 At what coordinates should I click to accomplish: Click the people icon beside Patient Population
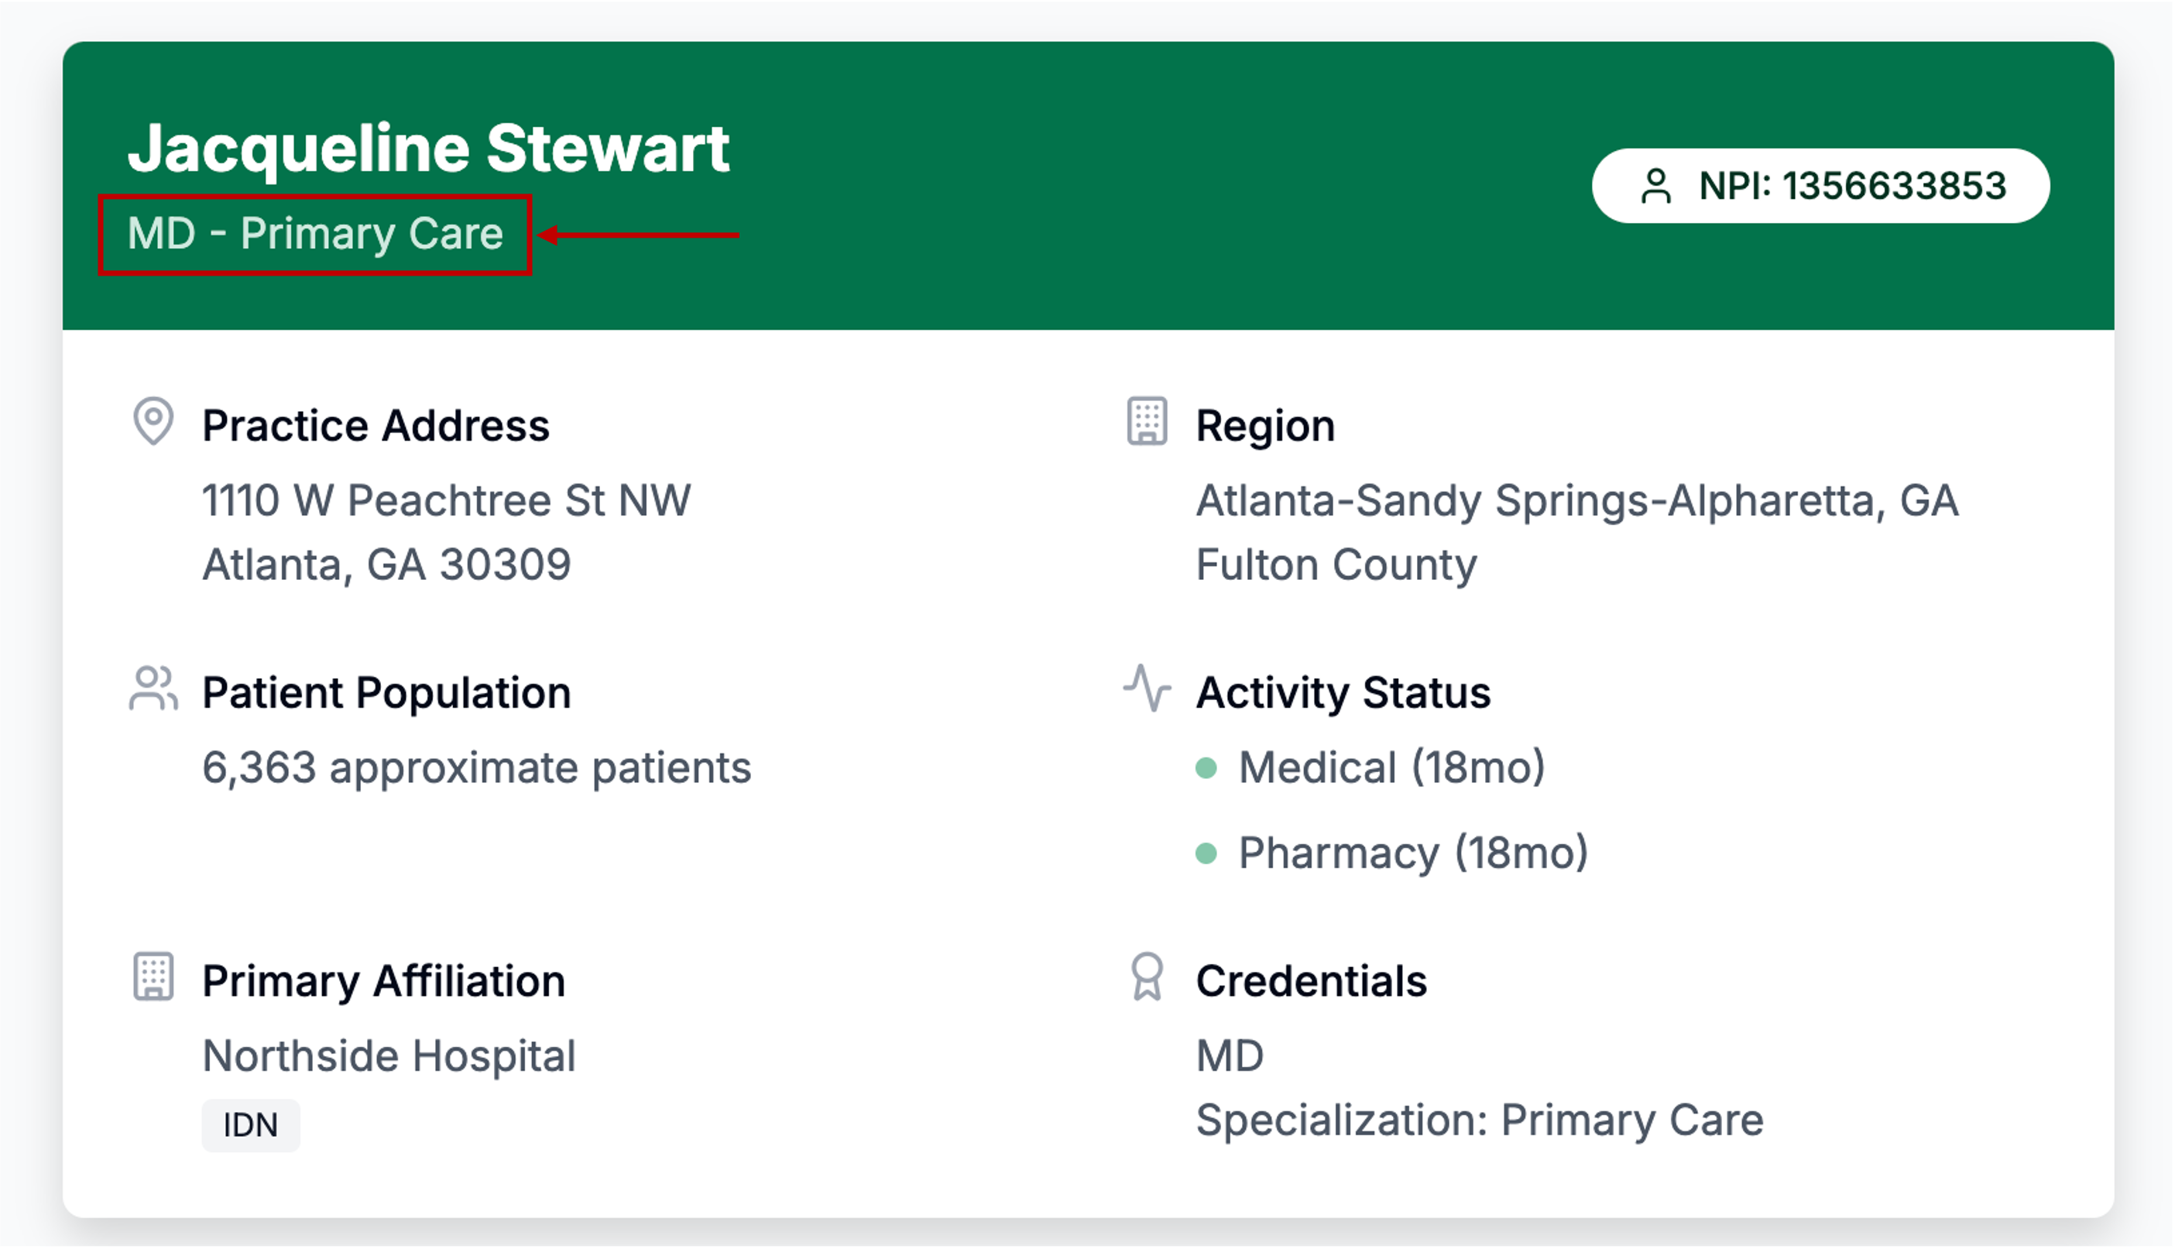153,689
